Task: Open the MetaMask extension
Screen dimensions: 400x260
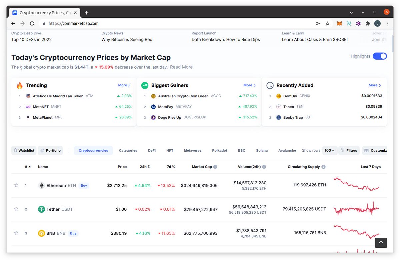Action: pos(339,23)
